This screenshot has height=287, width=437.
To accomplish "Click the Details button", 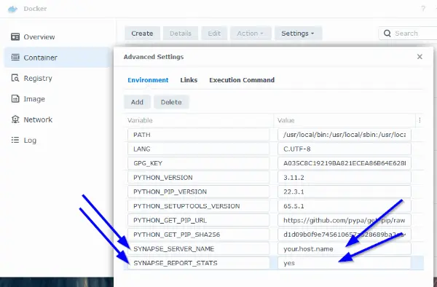I will pos(181,34).
